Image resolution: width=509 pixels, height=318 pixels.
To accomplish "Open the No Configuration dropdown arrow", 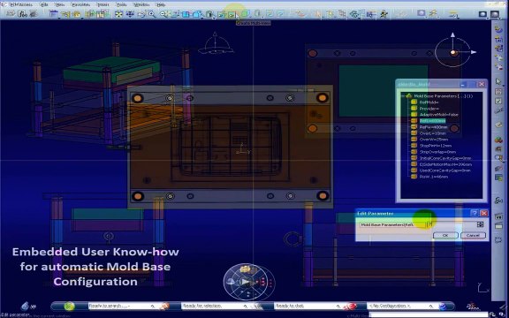I will [x=431, y=306].
